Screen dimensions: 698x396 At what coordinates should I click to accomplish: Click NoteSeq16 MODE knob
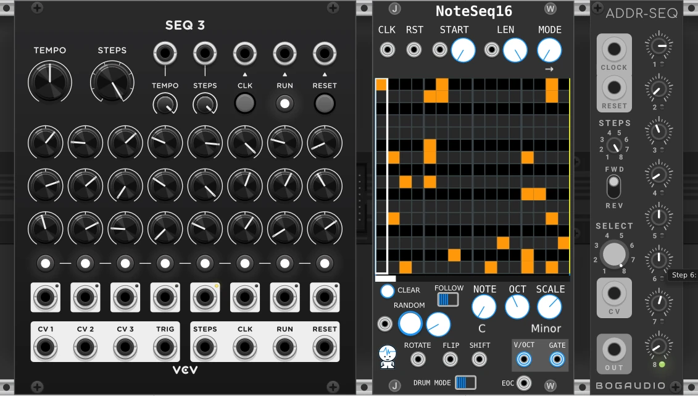pos(549,50)
